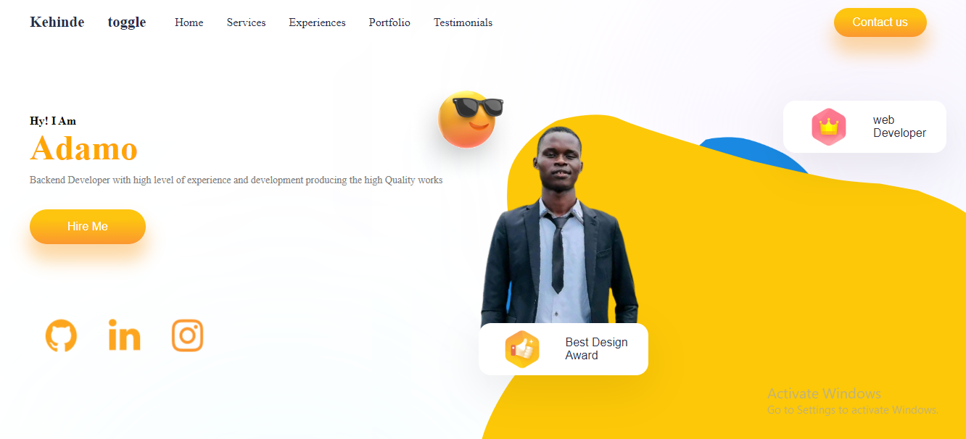Go to the Home nav item
966x439 pixels.
tap(189, 22)
